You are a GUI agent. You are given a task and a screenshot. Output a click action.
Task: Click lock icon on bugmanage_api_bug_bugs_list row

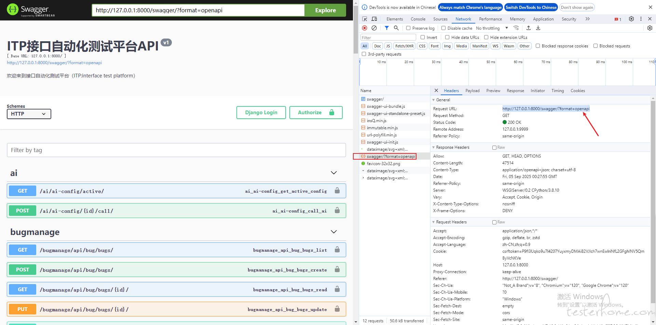(x=337, y=250)
